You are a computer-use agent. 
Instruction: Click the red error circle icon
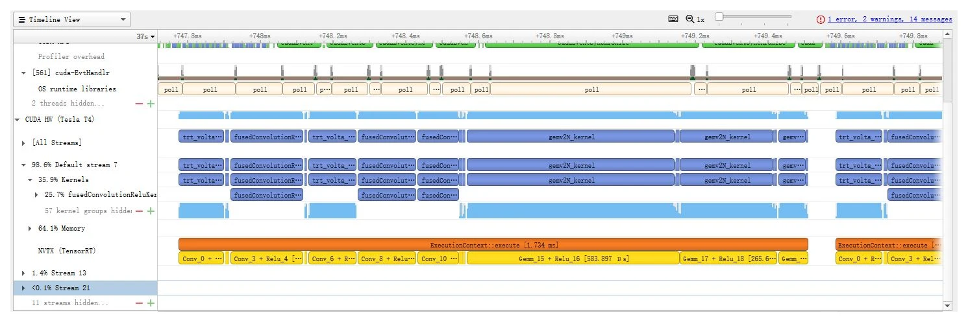pyautogui.click(x=821, y=19)
